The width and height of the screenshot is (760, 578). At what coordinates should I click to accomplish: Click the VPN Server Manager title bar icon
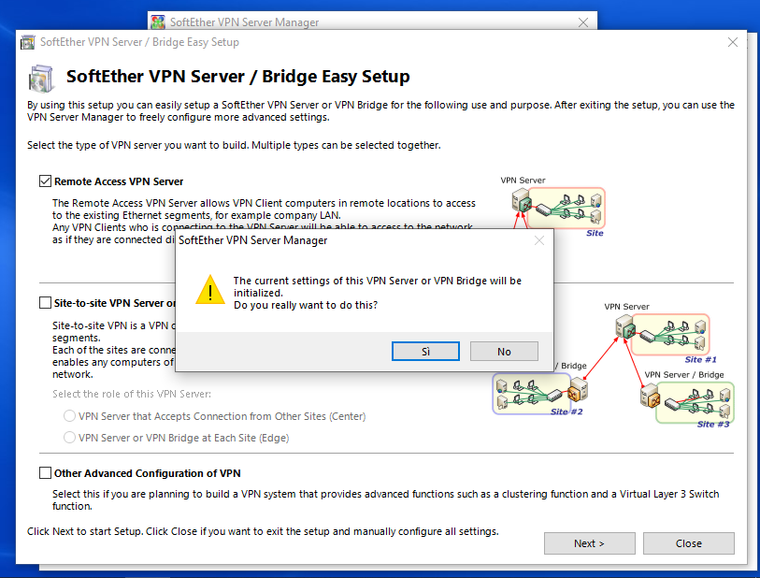pos(158,22)
